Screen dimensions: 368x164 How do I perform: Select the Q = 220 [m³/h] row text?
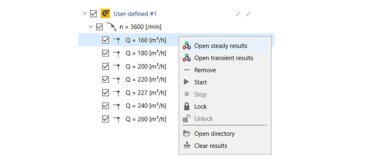[x=146, y=80]
